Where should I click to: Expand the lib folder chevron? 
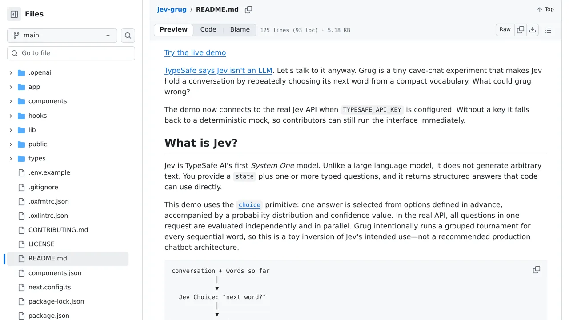tap(11, 130)
